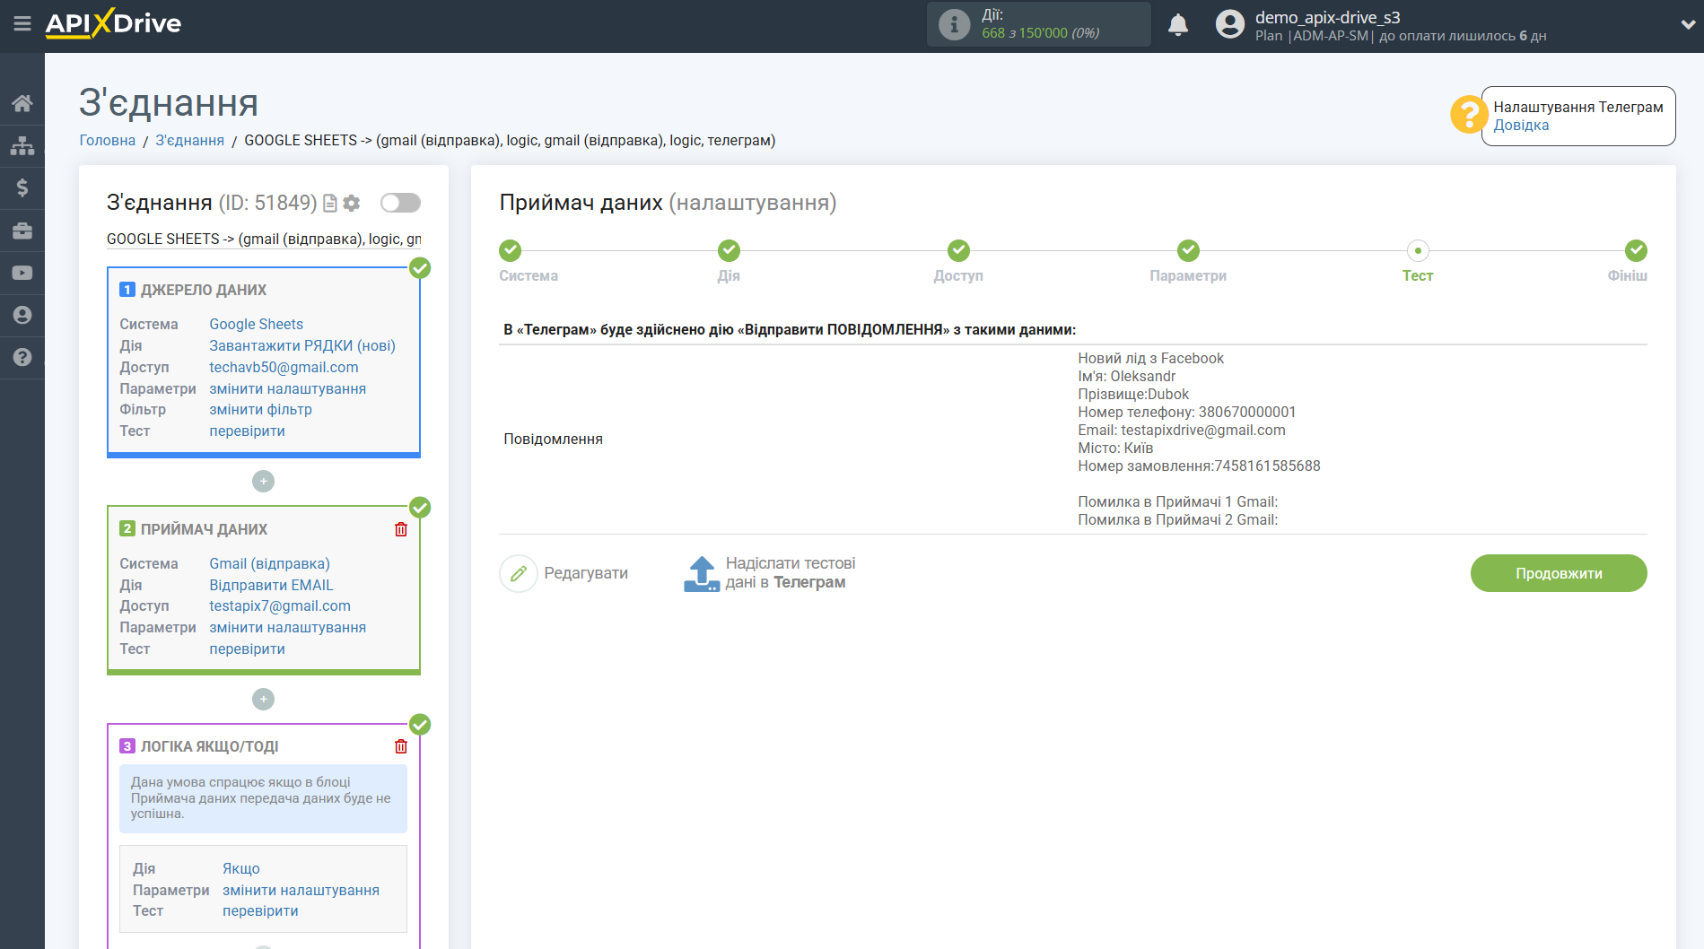Click змінити налаштування in Джерело даних
Image resolution: width=1704 pixels, height=949 pixels.
coord(287,388)
